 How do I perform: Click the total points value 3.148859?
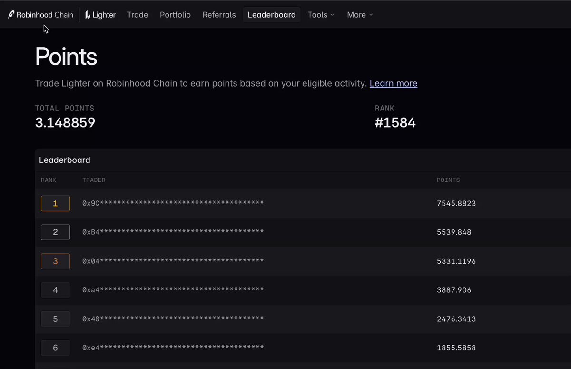coord(65,123)
